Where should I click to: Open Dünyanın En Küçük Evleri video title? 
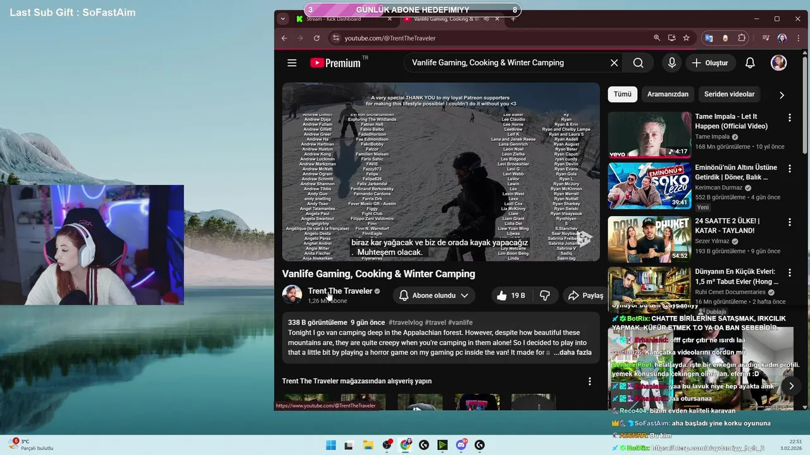[x=737, y=277]
